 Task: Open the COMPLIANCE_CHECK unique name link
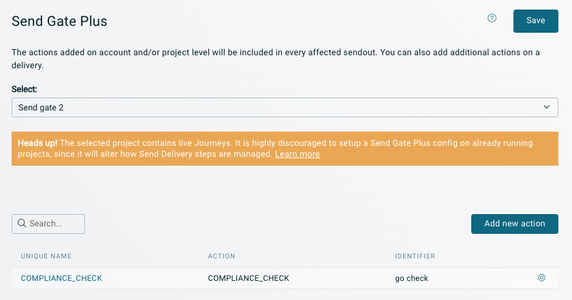point(61,278)
